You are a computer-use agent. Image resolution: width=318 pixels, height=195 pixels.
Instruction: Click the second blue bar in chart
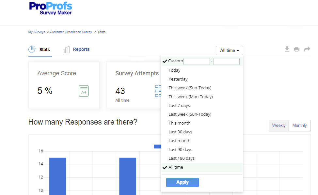pyautogui.click(x=128, y=176)
